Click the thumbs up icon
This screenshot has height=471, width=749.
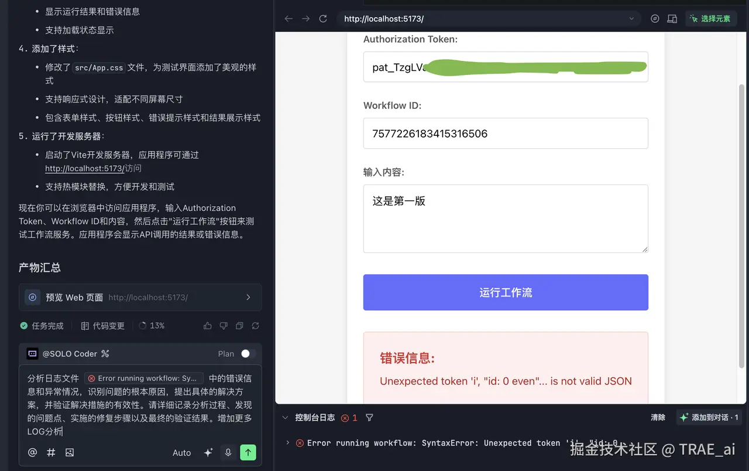click(x=208, y=326)
